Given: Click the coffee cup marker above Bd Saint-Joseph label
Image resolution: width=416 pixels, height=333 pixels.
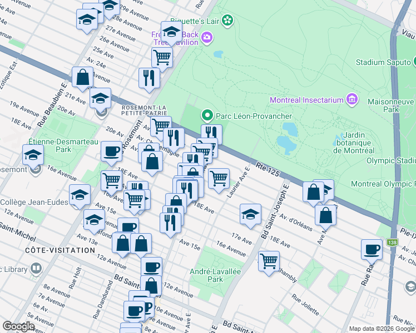Looking at the screenshot, I should point(151,267).
